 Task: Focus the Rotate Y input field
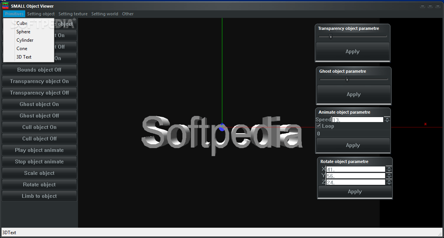[x=356, y=176]
